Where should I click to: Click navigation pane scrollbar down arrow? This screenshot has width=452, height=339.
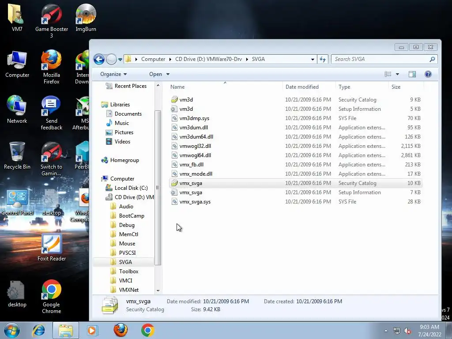tap(158, 290)
